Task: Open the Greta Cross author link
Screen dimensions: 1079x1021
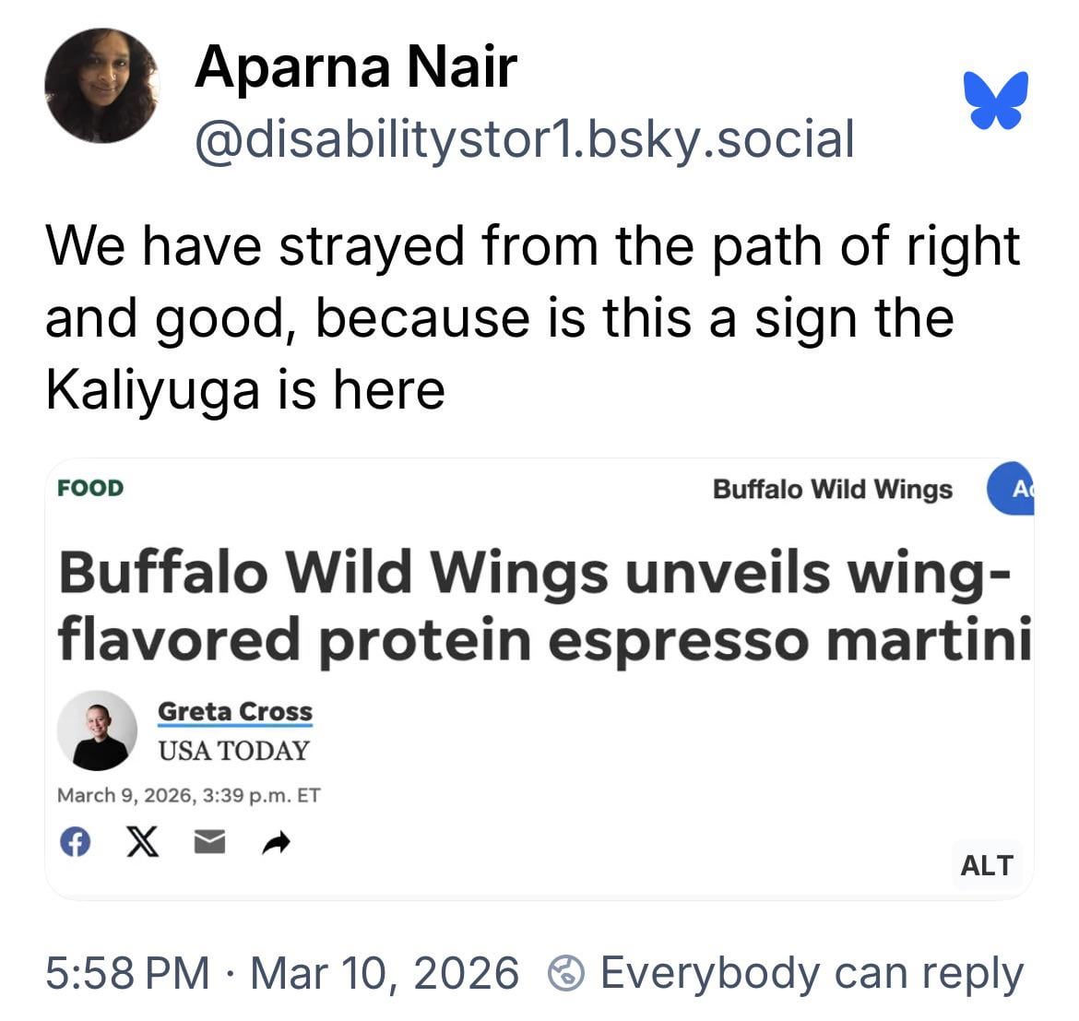Action: pos(235,711)
